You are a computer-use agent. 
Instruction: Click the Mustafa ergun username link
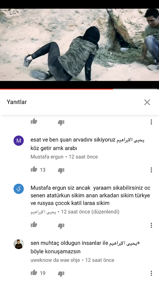(47, 157)
